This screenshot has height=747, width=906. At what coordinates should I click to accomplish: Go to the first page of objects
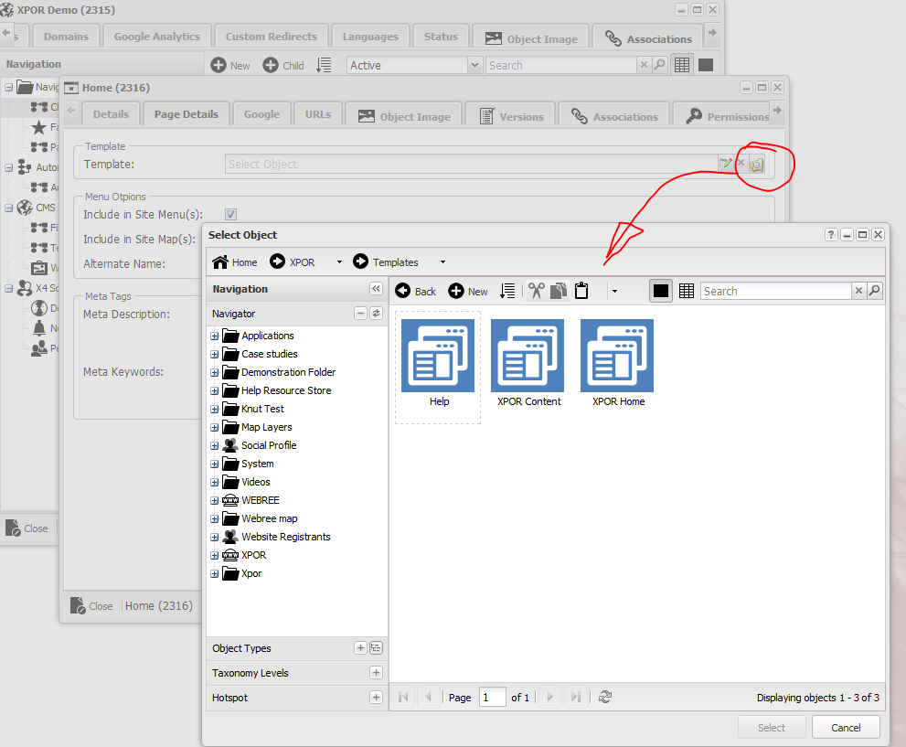(403, 697)
